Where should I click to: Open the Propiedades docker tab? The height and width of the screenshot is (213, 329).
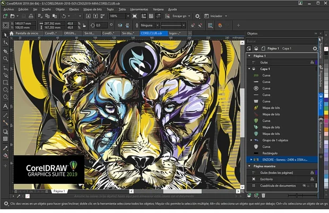pyautogui.click(x=321, y=79)
